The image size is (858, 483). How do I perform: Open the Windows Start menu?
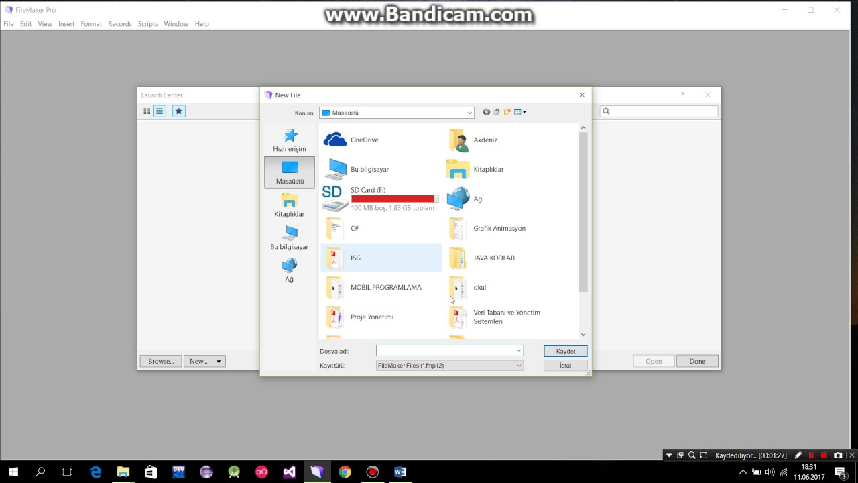[x=13, y=472]
